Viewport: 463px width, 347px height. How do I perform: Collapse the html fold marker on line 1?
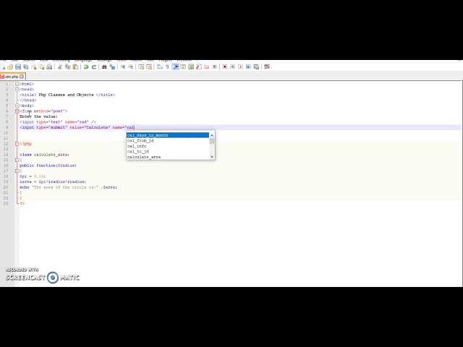coord(17,84)
